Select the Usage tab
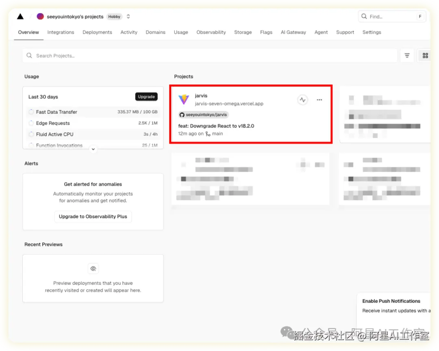 point(181,32)
